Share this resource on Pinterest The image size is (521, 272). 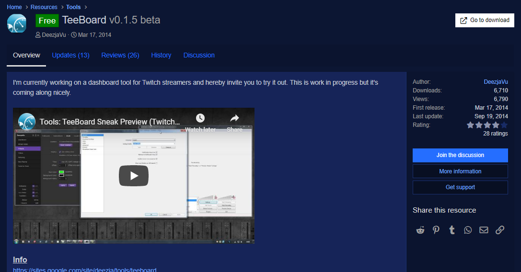[436, 230]
